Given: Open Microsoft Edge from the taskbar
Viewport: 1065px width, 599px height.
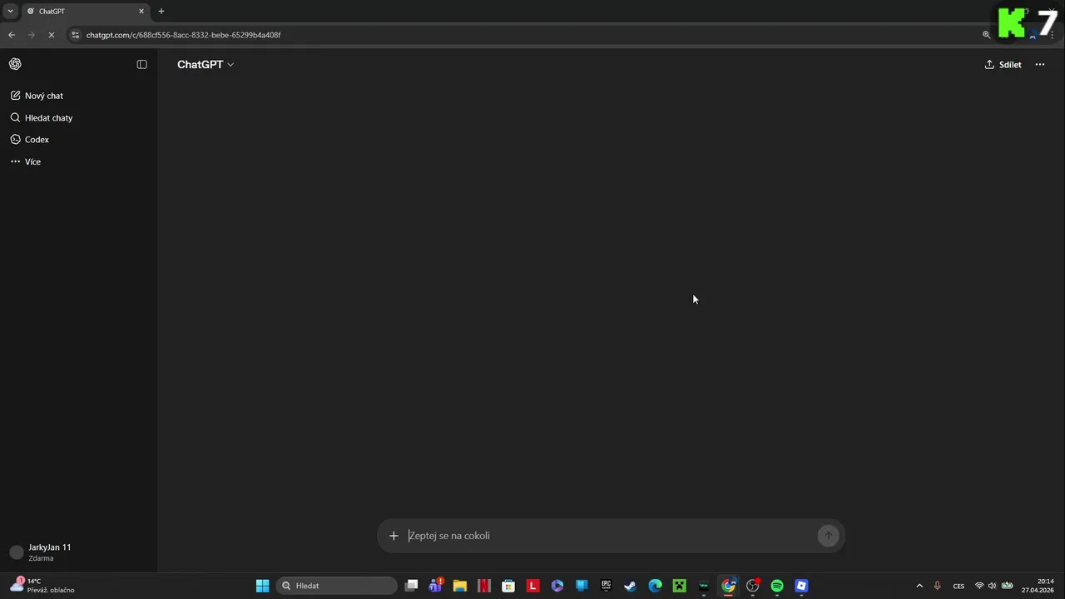Looking at the screenshot, I should pos(655,586).
